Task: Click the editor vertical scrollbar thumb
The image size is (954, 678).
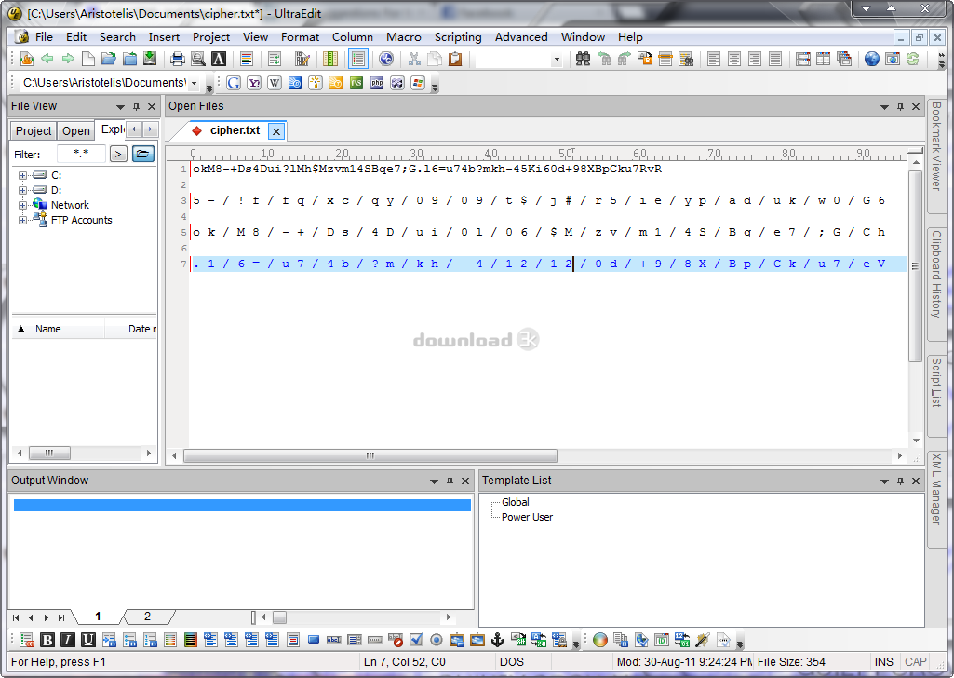Action: pos(915,266)
